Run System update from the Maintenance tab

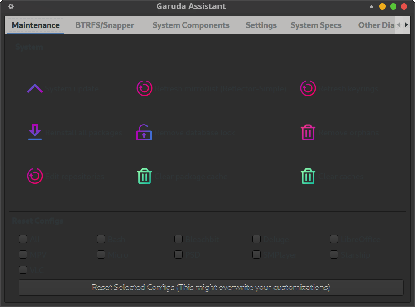63,89
